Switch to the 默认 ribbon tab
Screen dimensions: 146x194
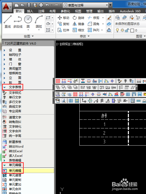(19, 11)
